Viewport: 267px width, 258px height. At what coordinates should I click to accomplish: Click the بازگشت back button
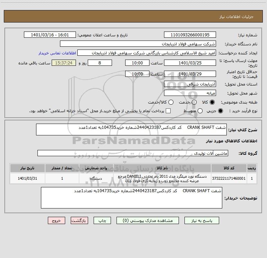[x=79, y=221]
